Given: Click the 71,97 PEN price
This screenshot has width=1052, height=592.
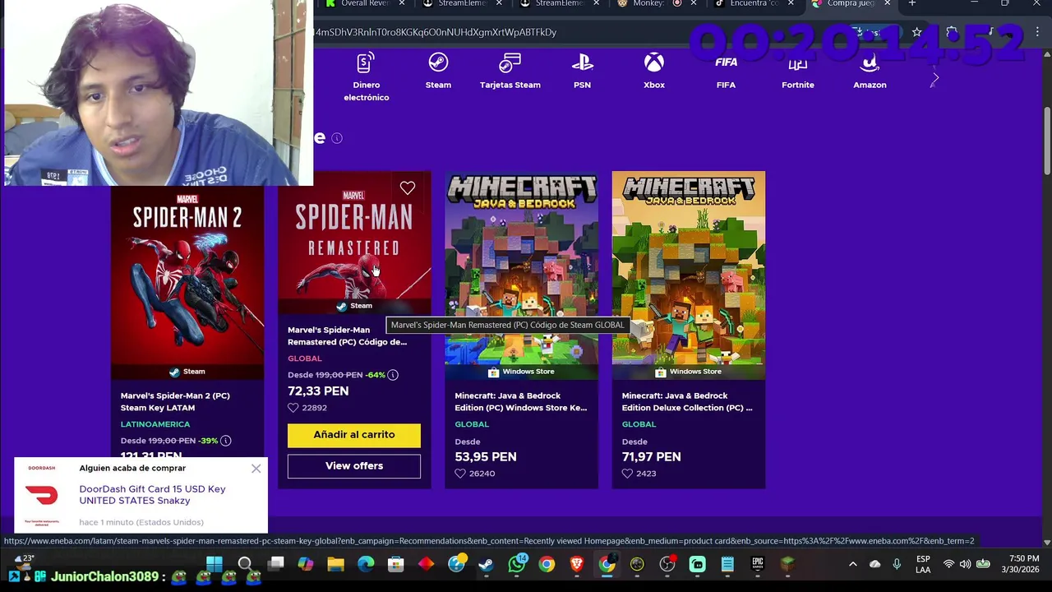Looking at the screenshot, I should (652, 457).
